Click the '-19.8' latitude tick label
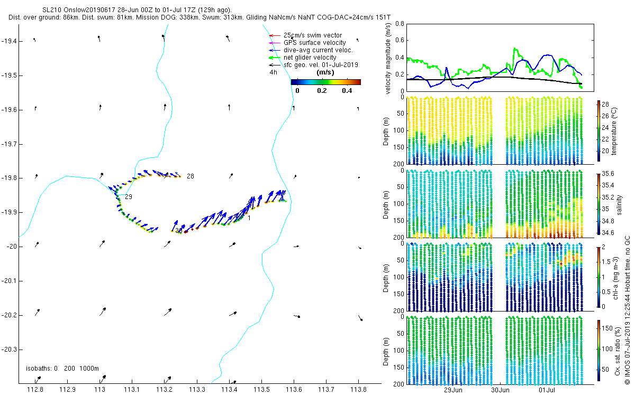635x396 pixels. pyautogui.click(x=9, y=178)
